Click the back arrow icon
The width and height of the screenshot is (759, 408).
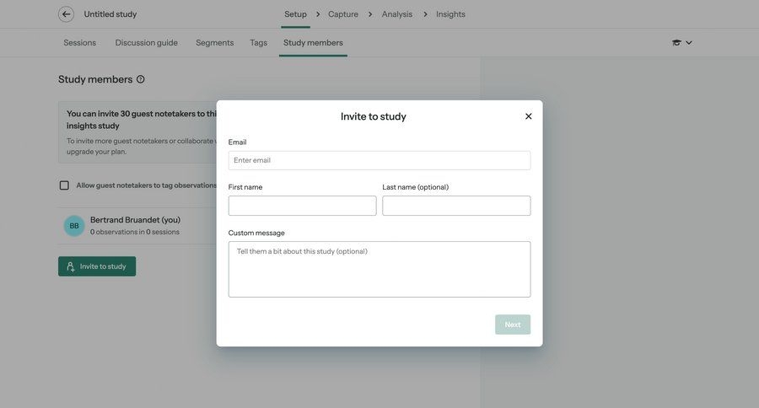coord(66,14)
